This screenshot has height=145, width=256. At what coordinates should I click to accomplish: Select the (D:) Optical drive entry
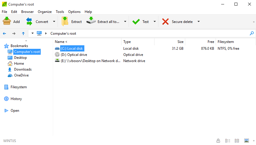74,55
